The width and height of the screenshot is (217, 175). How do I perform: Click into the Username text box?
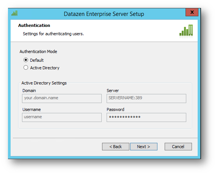pos(62,117)
